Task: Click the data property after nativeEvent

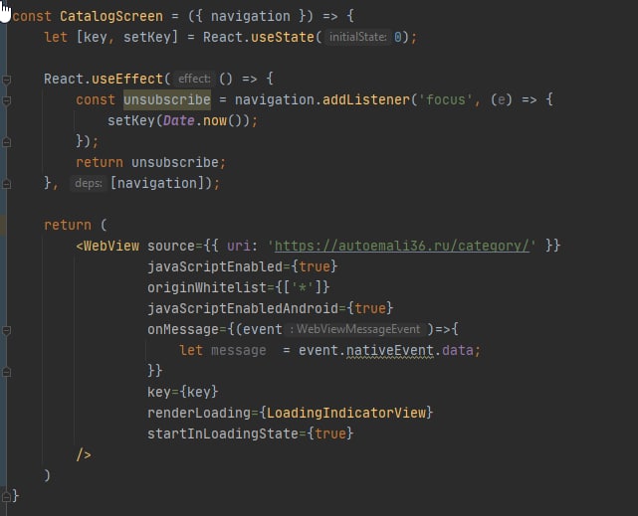Action: tap(458, 350)
